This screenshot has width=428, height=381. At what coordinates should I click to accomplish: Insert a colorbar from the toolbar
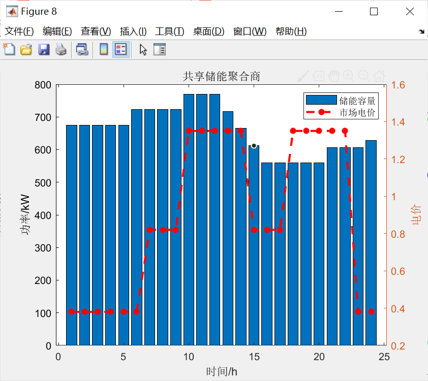tap(104, 50)
